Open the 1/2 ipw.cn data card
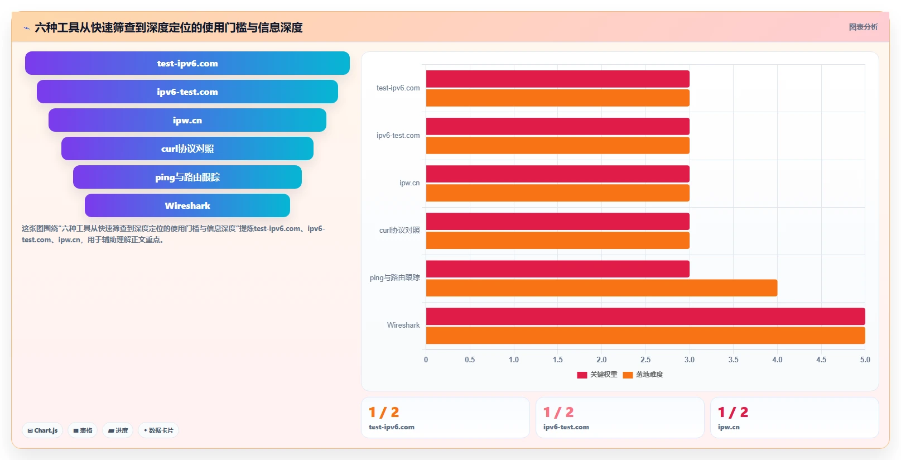Screen dimensions: 901x460 pos(794,418)
